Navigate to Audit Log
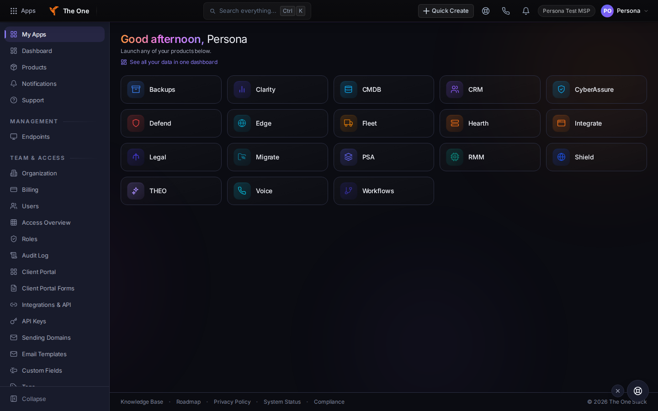 55,255
